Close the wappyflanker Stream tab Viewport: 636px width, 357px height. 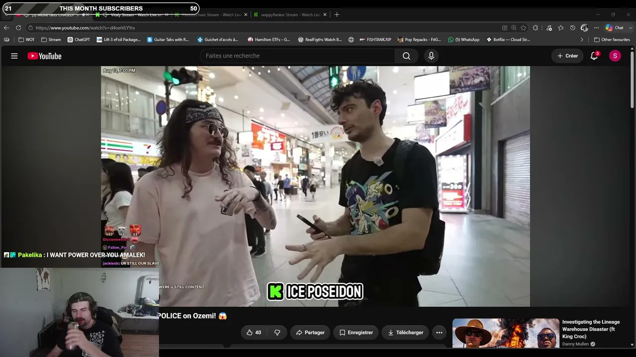(325, 15)
